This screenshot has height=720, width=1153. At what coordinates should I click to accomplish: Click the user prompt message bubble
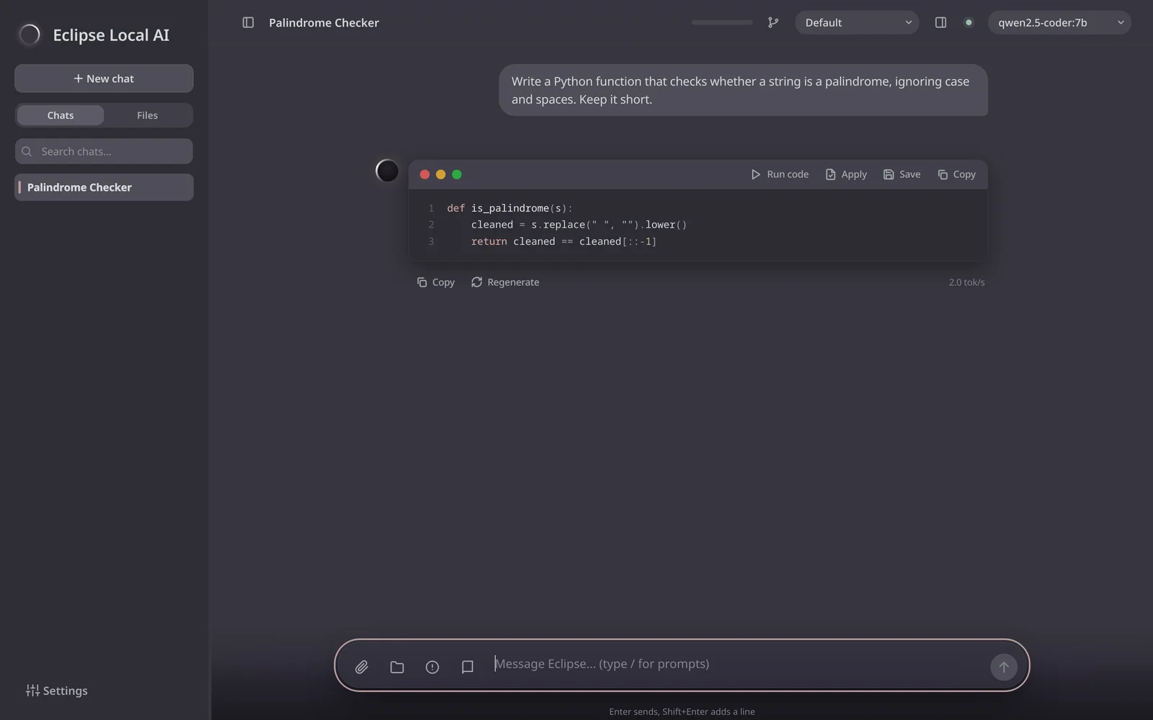tap(743, 90)
